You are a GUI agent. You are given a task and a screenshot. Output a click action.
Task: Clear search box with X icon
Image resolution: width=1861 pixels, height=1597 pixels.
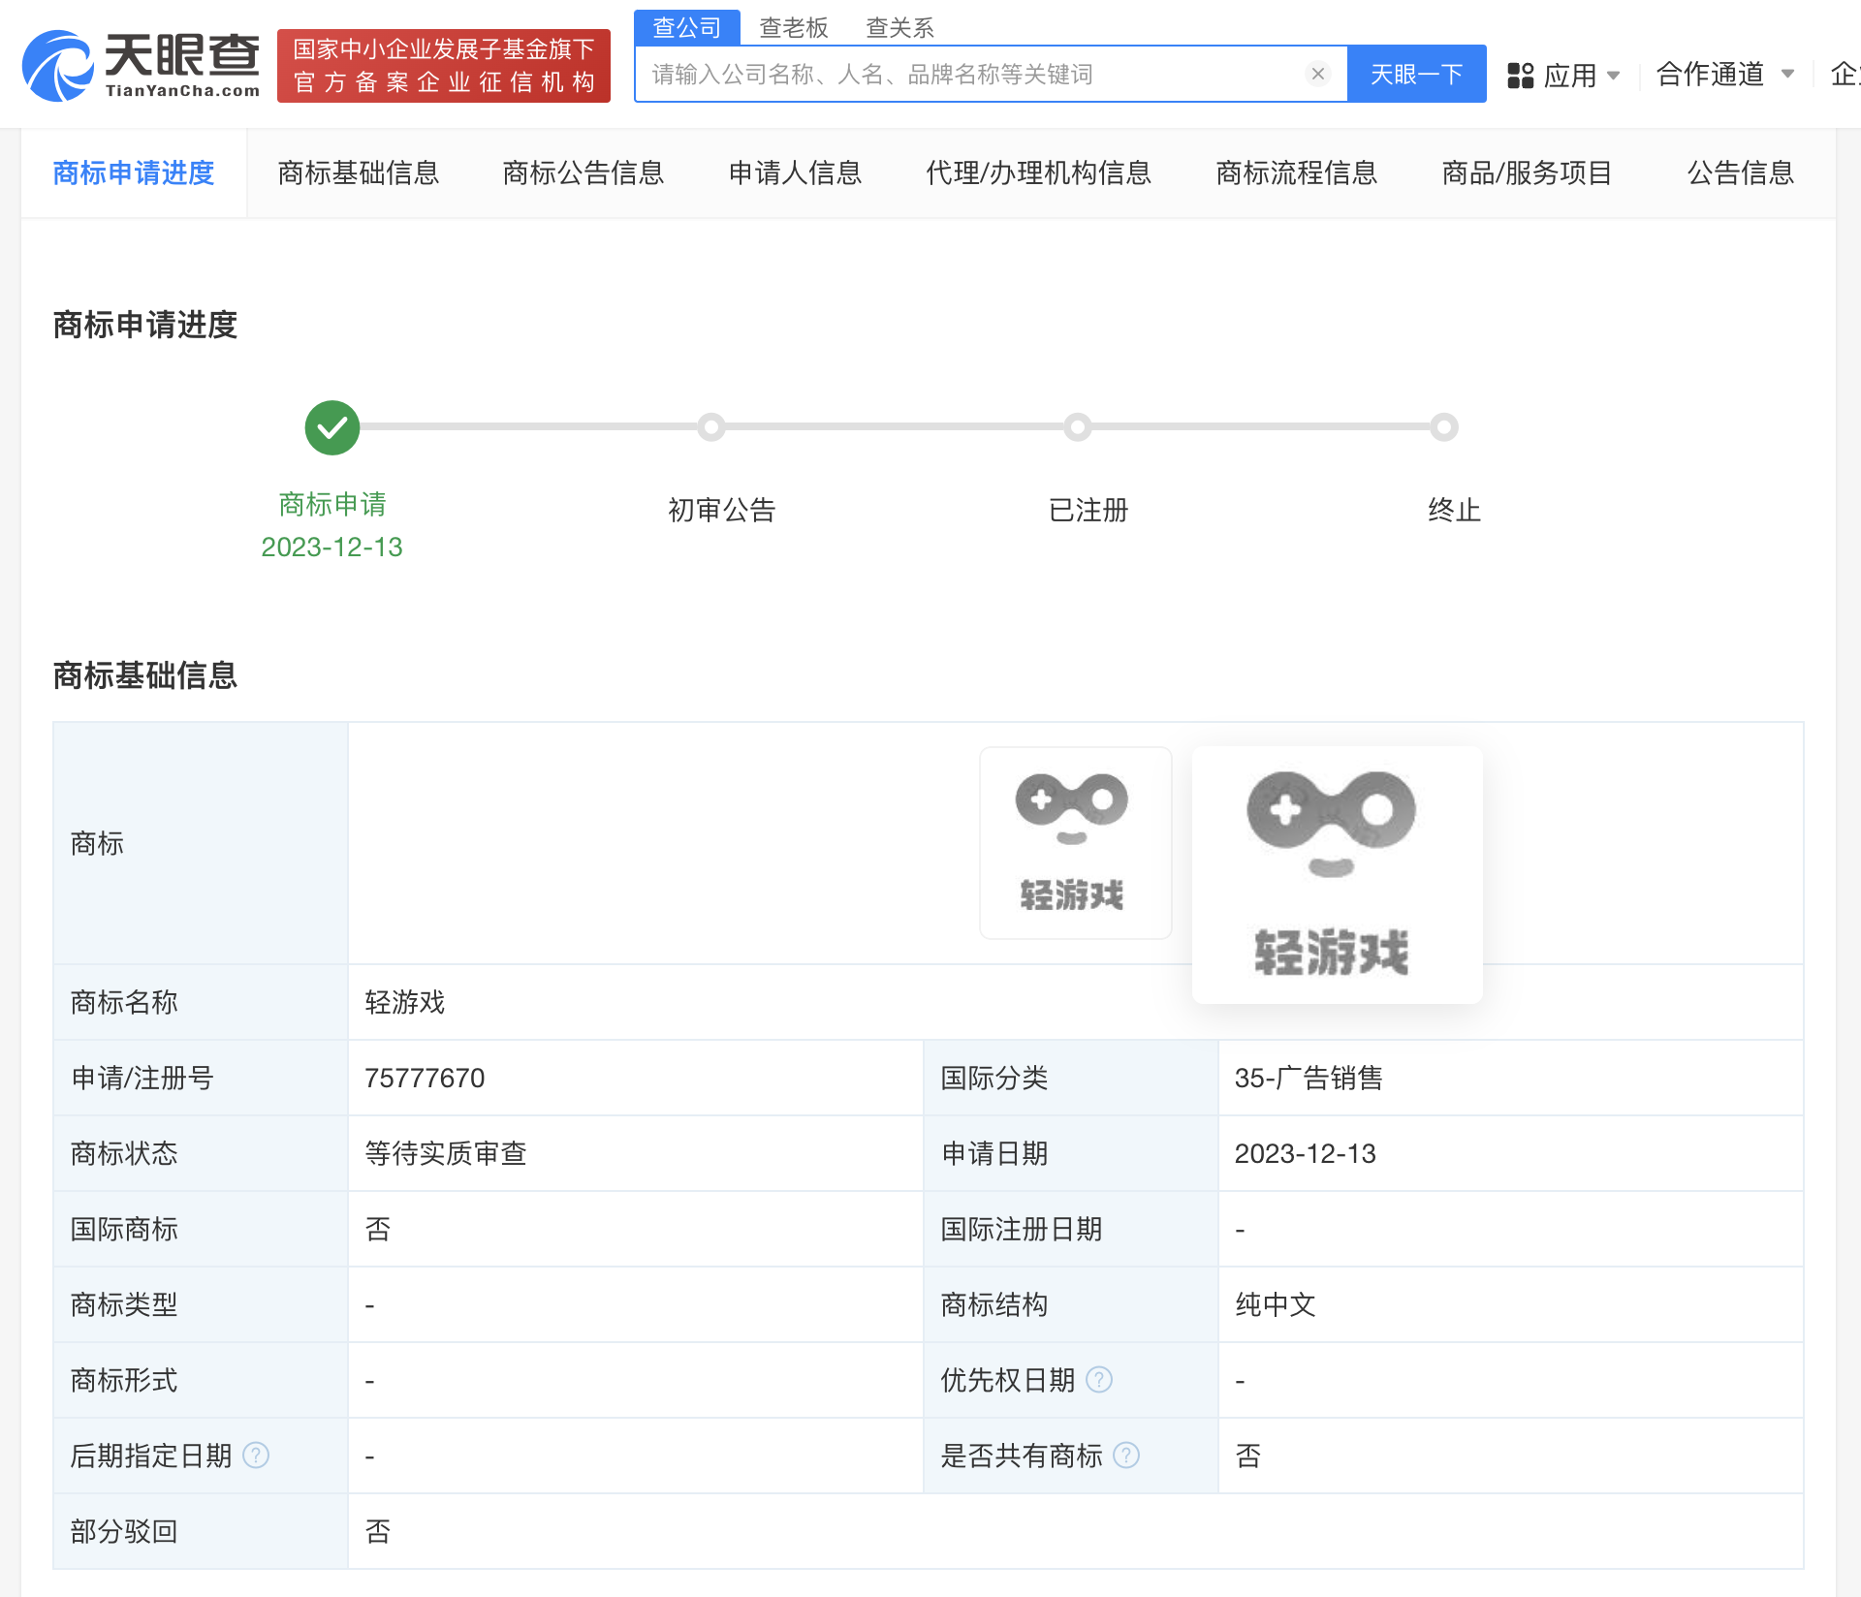point(1317,74)
